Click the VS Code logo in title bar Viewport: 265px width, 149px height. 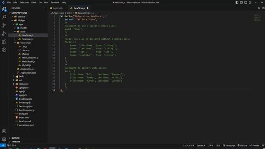coord(3,2)
